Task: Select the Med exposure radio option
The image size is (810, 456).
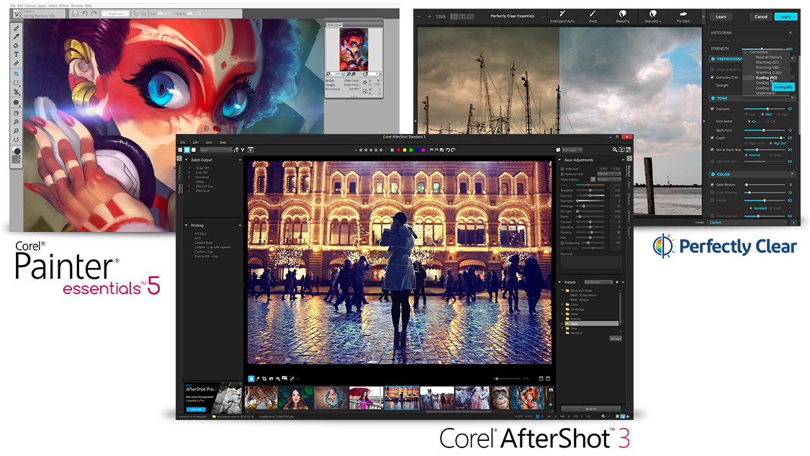Action: tap(767, 115)
